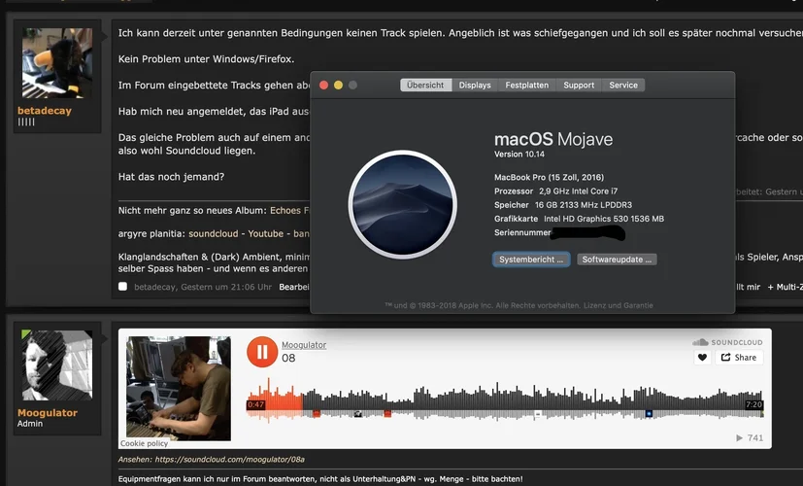This screenshot has height=486, width=803.
Task: Switch to the Service tab
Action: (623, 86)
